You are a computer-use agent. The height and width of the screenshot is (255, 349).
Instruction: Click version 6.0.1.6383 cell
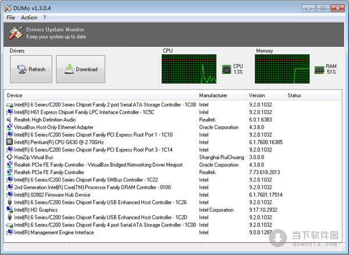pyautogui.click(x=261, y=119)
